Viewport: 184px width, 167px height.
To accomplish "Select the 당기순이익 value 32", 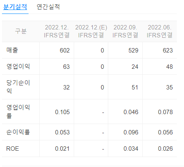I will coord(66,87).
